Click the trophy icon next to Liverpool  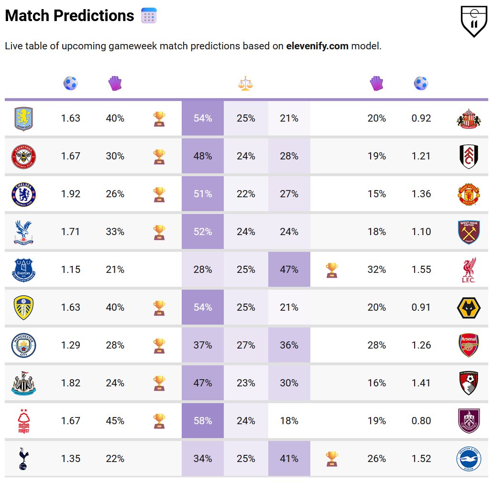(332, 270)
